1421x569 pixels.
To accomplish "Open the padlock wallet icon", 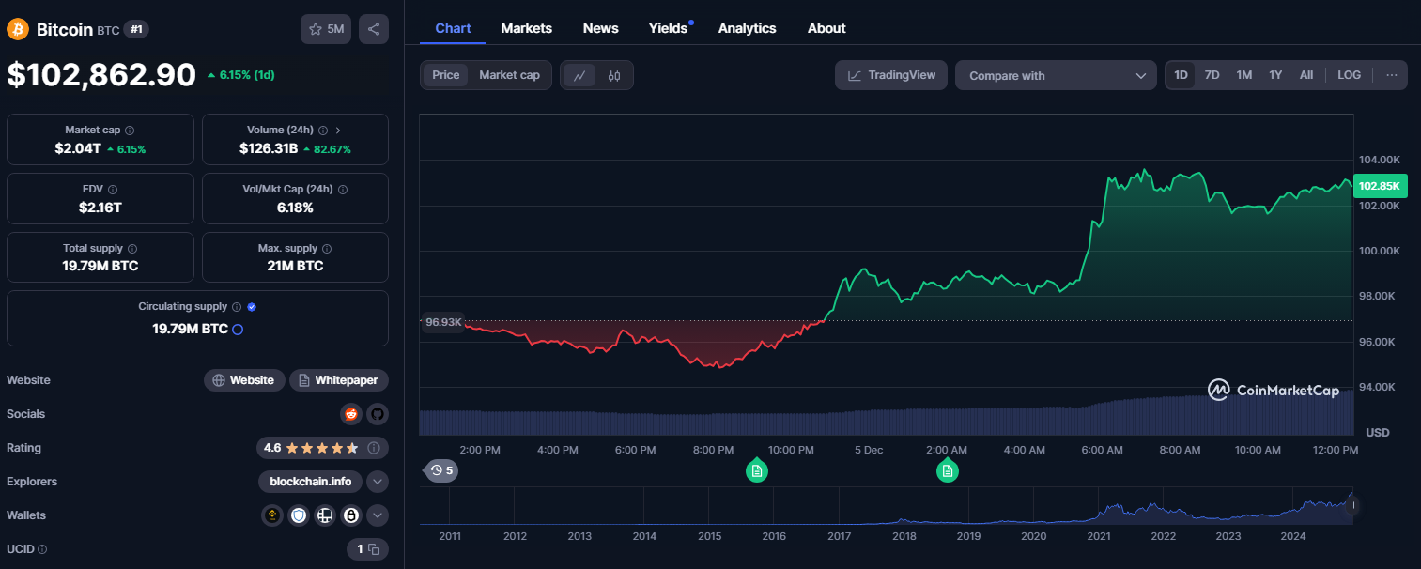I will tap(351, 515).
